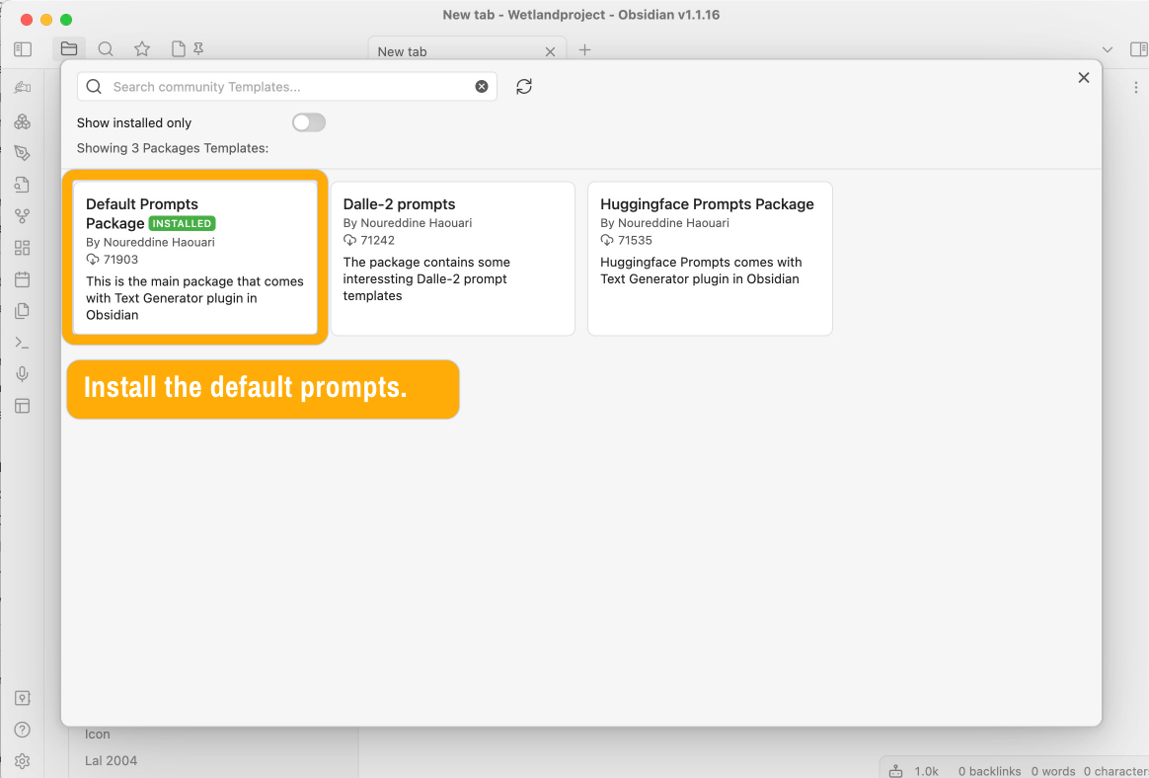Open the calendar icon in the left ribbon
Screen dimensions: 1149x778
(22, 279)
